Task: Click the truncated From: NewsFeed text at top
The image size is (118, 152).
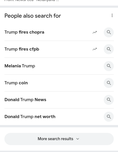Action: 32,1
